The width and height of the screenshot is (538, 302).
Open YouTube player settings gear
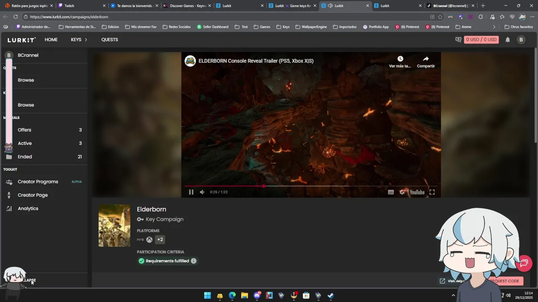click(402, 192)
